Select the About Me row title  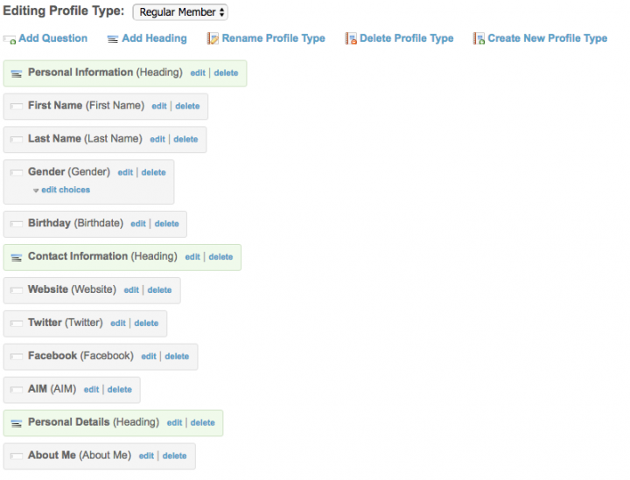(x=52, y=456)
